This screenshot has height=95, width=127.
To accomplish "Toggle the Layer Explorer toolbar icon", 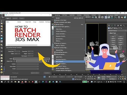I will [102, 17].
